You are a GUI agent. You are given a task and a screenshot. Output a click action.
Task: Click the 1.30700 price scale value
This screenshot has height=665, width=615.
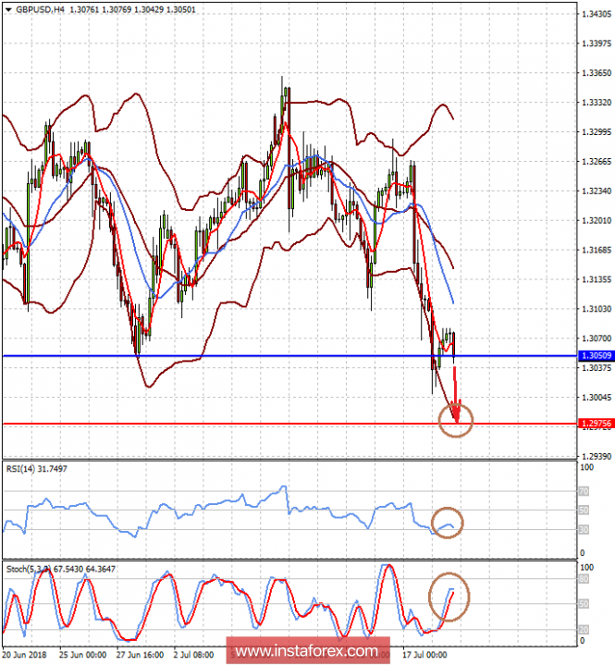(x=597, y=339)
